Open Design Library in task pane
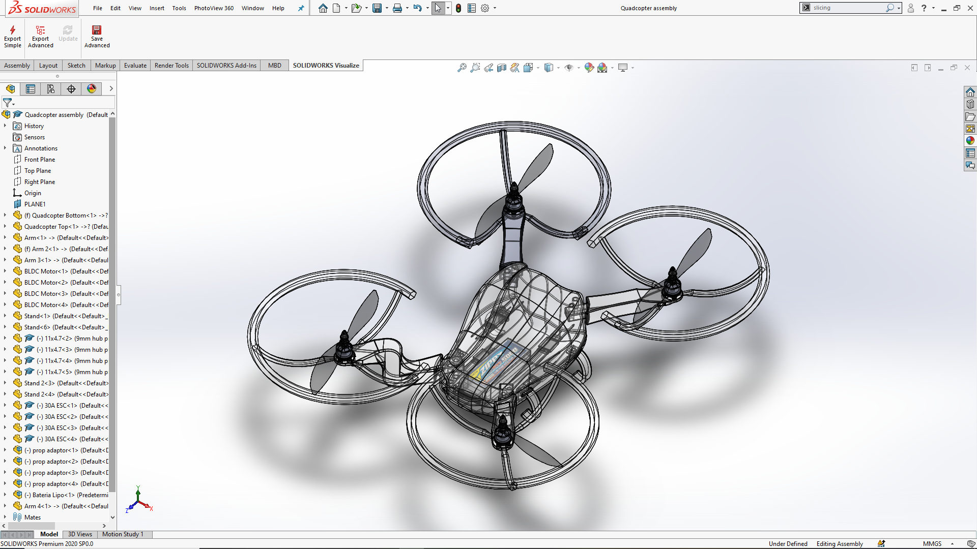Viewport: 977px width, 549px height. [x=970, y=104]
